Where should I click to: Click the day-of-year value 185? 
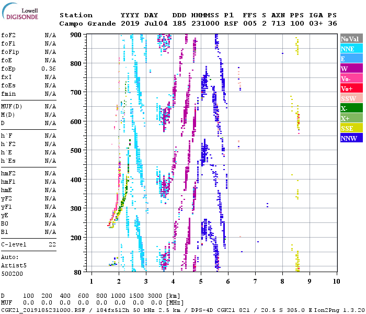click(179, 24)
